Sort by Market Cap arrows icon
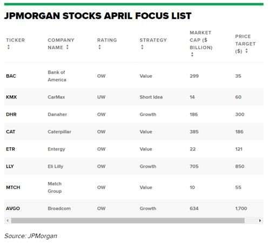The width and height of the screenshot is (270, 243). click(192, 55)
